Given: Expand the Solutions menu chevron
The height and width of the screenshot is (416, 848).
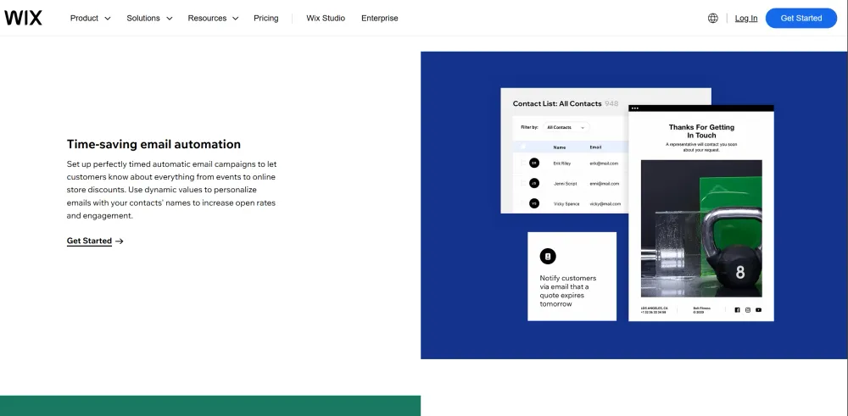Looking at the screenshot, I should [x=170, y=19].
